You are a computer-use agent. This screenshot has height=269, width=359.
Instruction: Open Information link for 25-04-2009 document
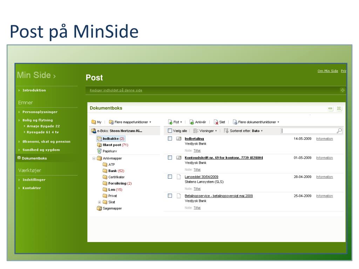[x=324, y=196]
